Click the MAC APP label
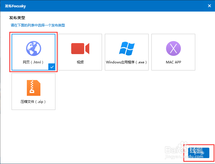 (173, 62)
